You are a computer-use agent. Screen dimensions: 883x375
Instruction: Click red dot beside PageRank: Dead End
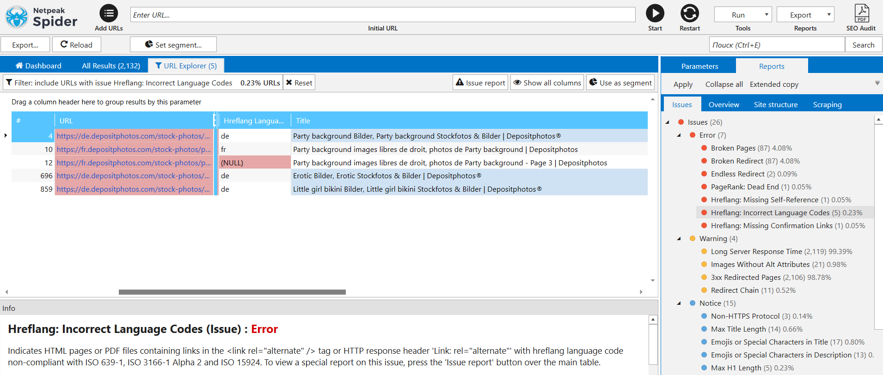704,187
